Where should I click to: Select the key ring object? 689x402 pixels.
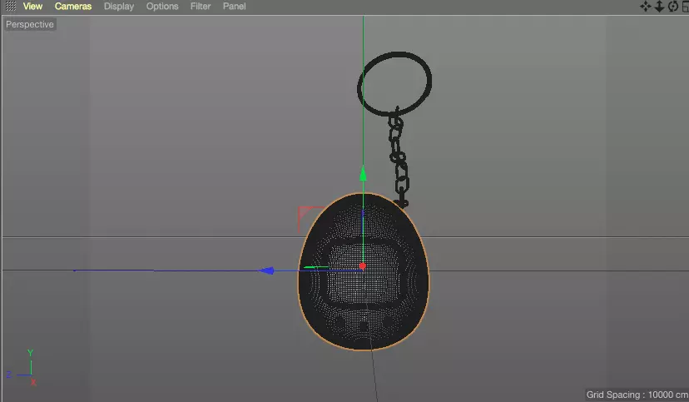pos(394,83)
